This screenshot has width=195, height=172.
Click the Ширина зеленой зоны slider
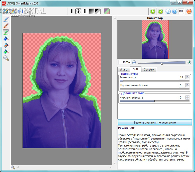154,88
